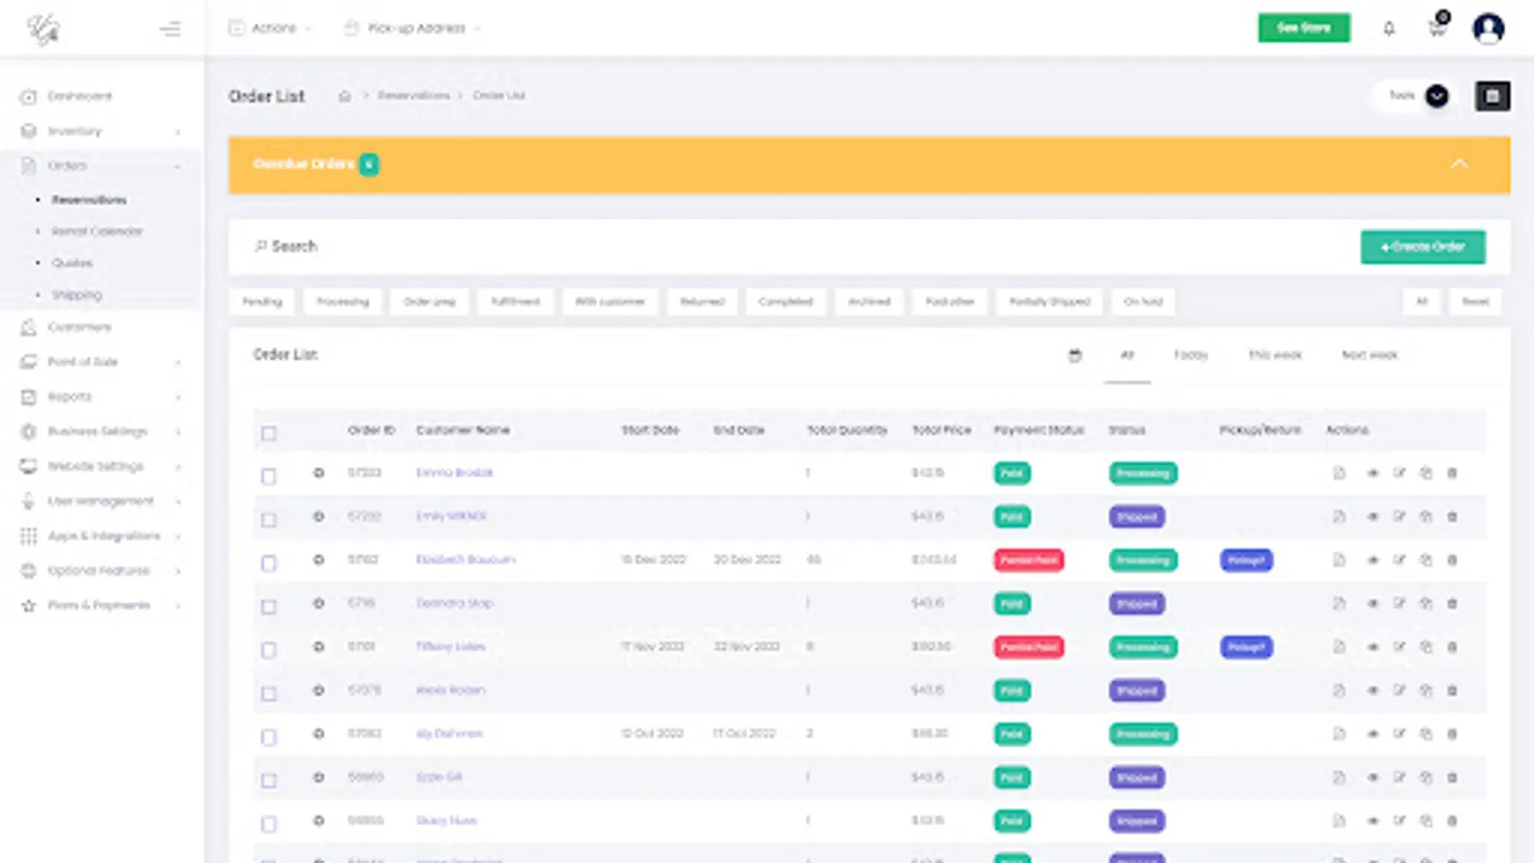1534x863 pixels.
Task: Check the checkbox for the first order row
Action: 268,476
